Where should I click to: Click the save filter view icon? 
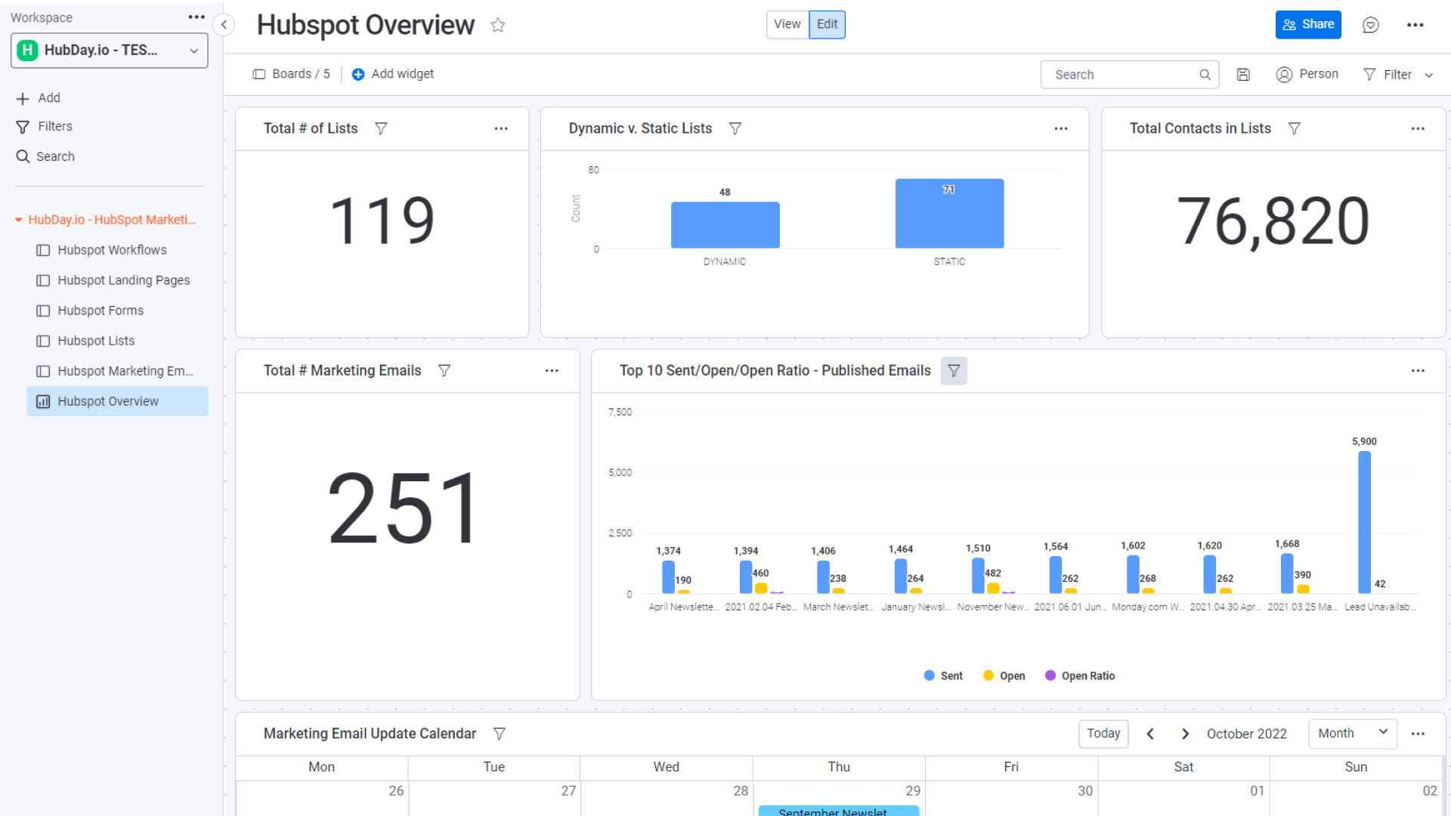tap(1243, 74)
